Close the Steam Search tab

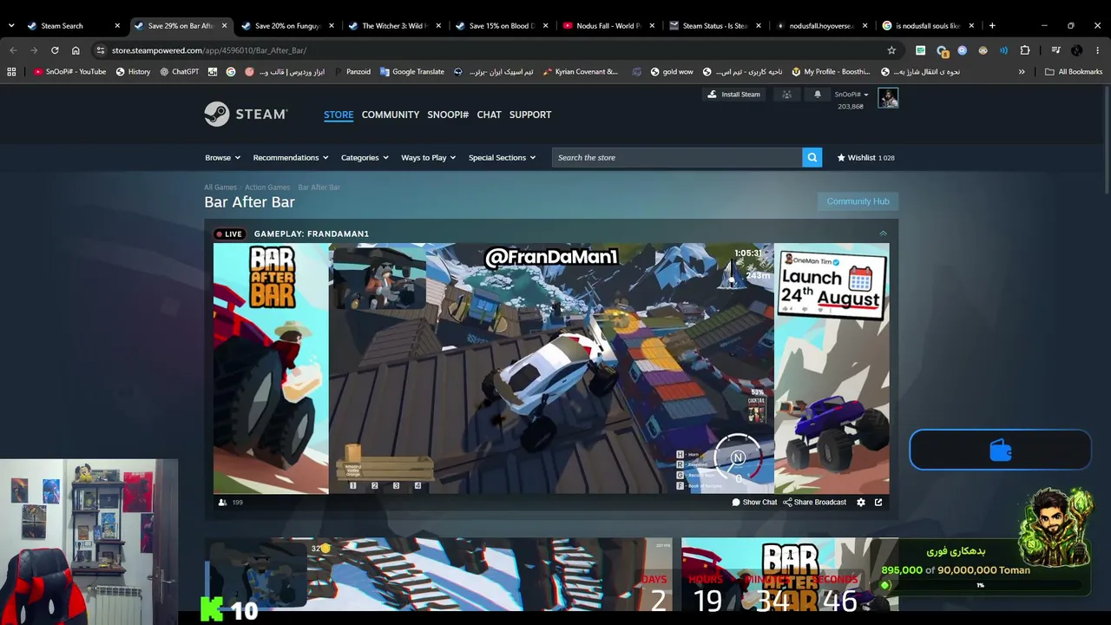pyautogui.click(x=117, y=25)
